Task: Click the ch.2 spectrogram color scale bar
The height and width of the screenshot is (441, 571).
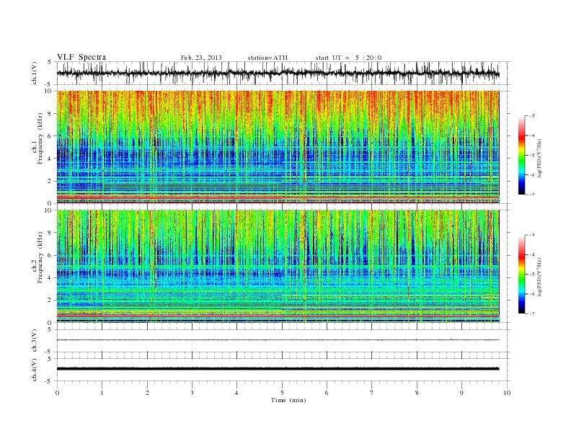Action: pyautogui.click(x=521, y=274)
